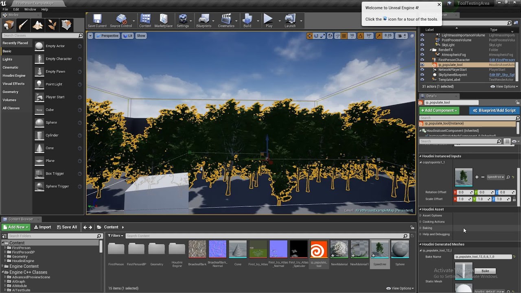This screenshot has width=521, height=293.
Task: Toggle scale snapping arrow icon
Action: (x=379, y=36)
